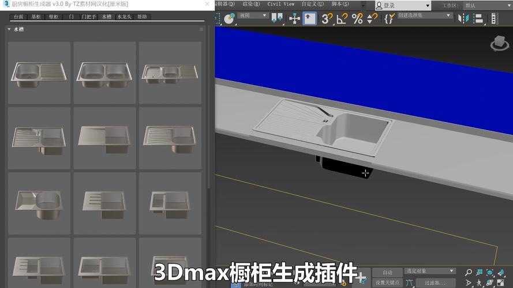513x288 pixels.
Task: Switch to the 壁柜 tab
Action: coord(54,17)
